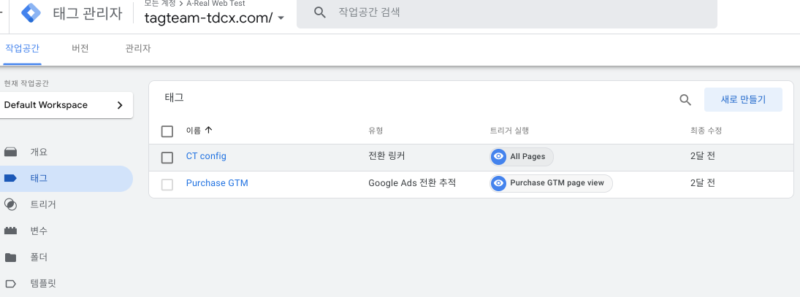
Task: Click the 개요 overview icon in the sidebar
Action: [x=11, y=152]
